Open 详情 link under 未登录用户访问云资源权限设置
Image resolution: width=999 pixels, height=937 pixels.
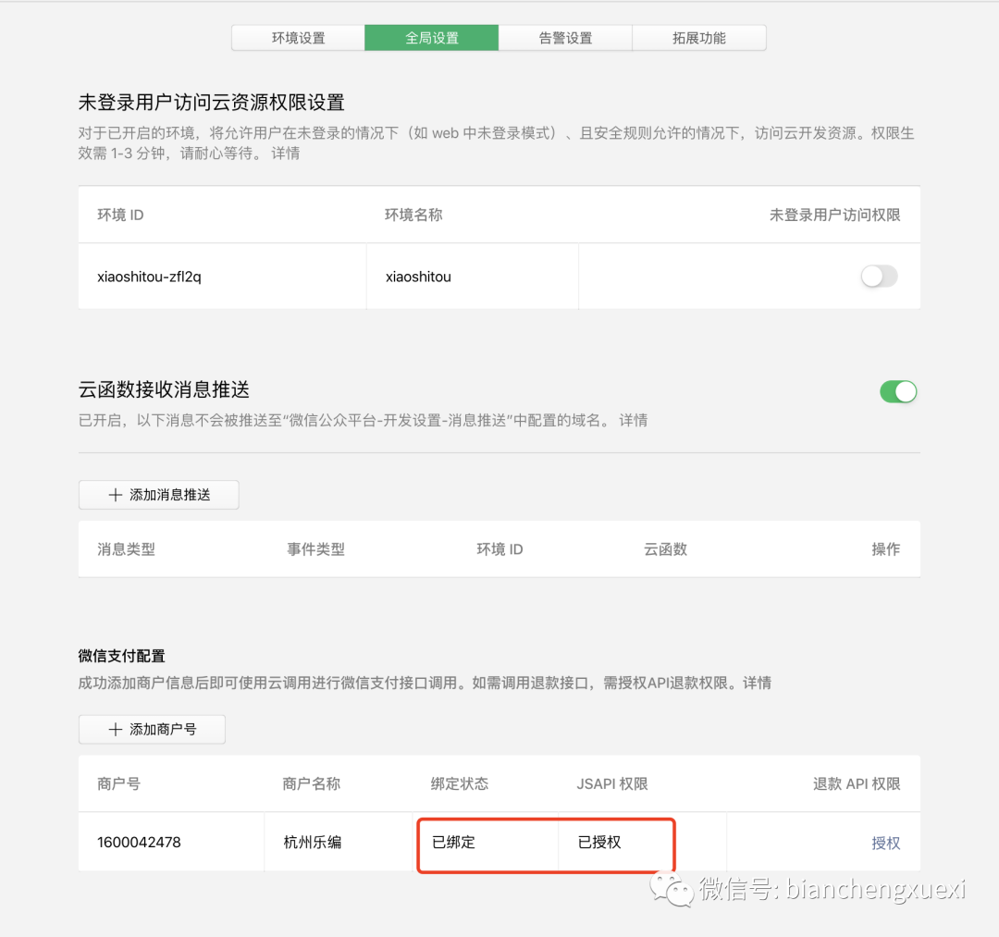coord(286,154)
